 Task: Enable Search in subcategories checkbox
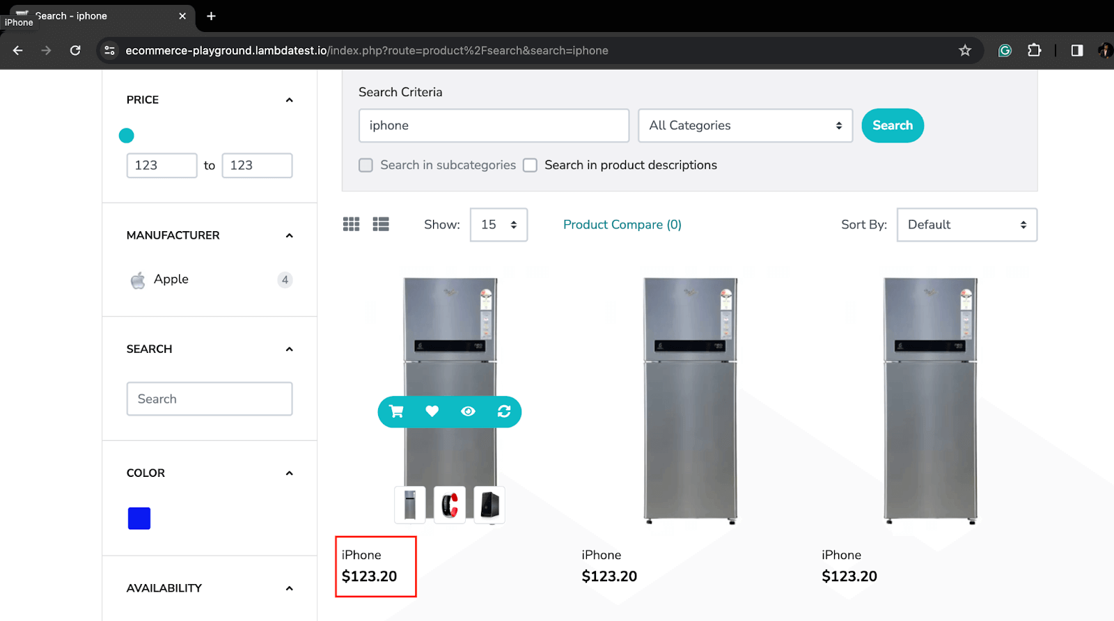point(366,165)
